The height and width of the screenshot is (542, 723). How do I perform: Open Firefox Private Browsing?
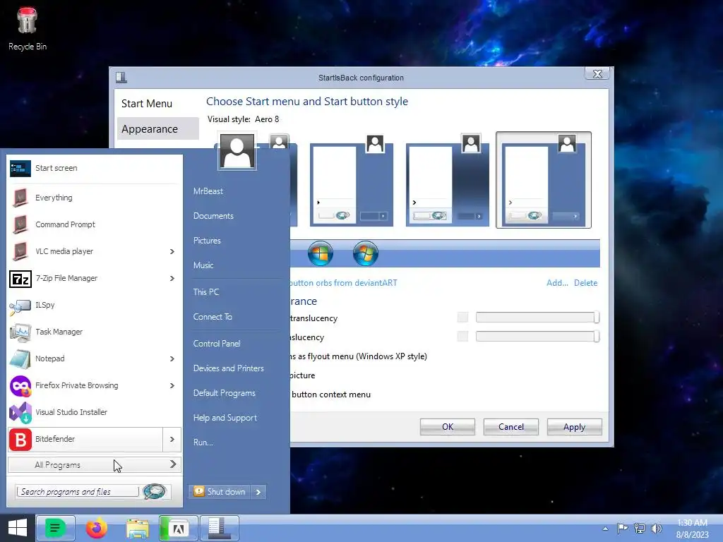(x=85, y=385)
